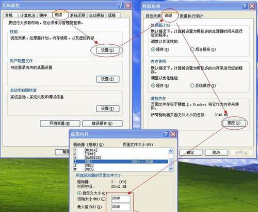Click 确定 in the 性能选项 window
Image resolution: width=258 pixels, height=212 pixels.
pyautogui.click(x=190, y=152)
